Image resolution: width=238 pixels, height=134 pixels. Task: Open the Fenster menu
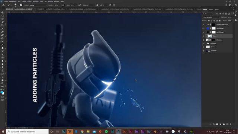tap(57, 1)
